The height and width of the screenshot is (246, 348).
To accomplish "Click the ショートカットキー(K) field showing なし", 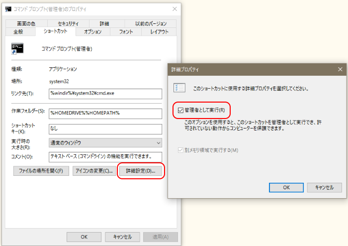I will (105, 129).
